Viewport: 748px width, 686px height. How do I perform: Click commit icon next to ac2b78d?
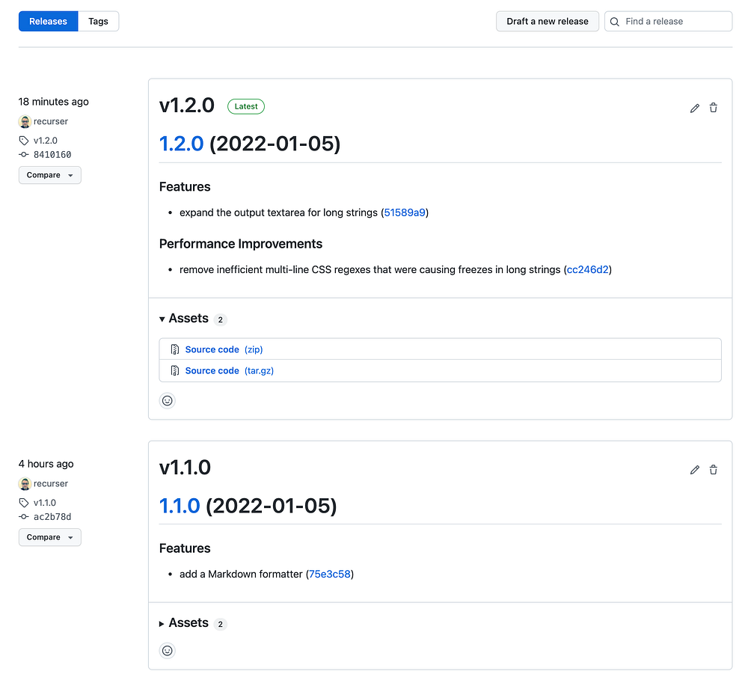pos(24,517)
